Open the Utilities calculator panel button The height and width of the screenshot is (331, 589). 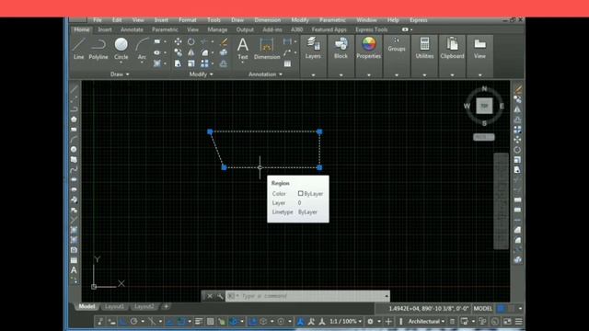tap(424, 48)
